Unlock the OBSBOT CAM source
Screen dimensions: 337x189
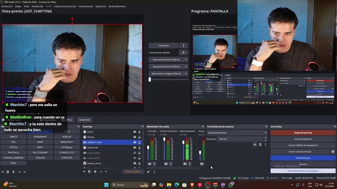(139, 142)
